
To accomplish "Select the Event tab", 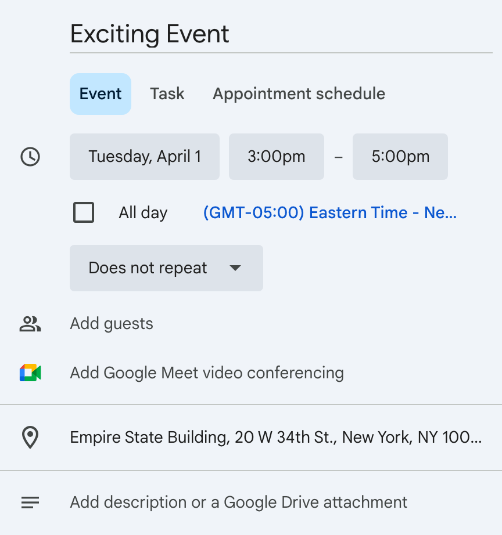I will [x=101, y=94].
